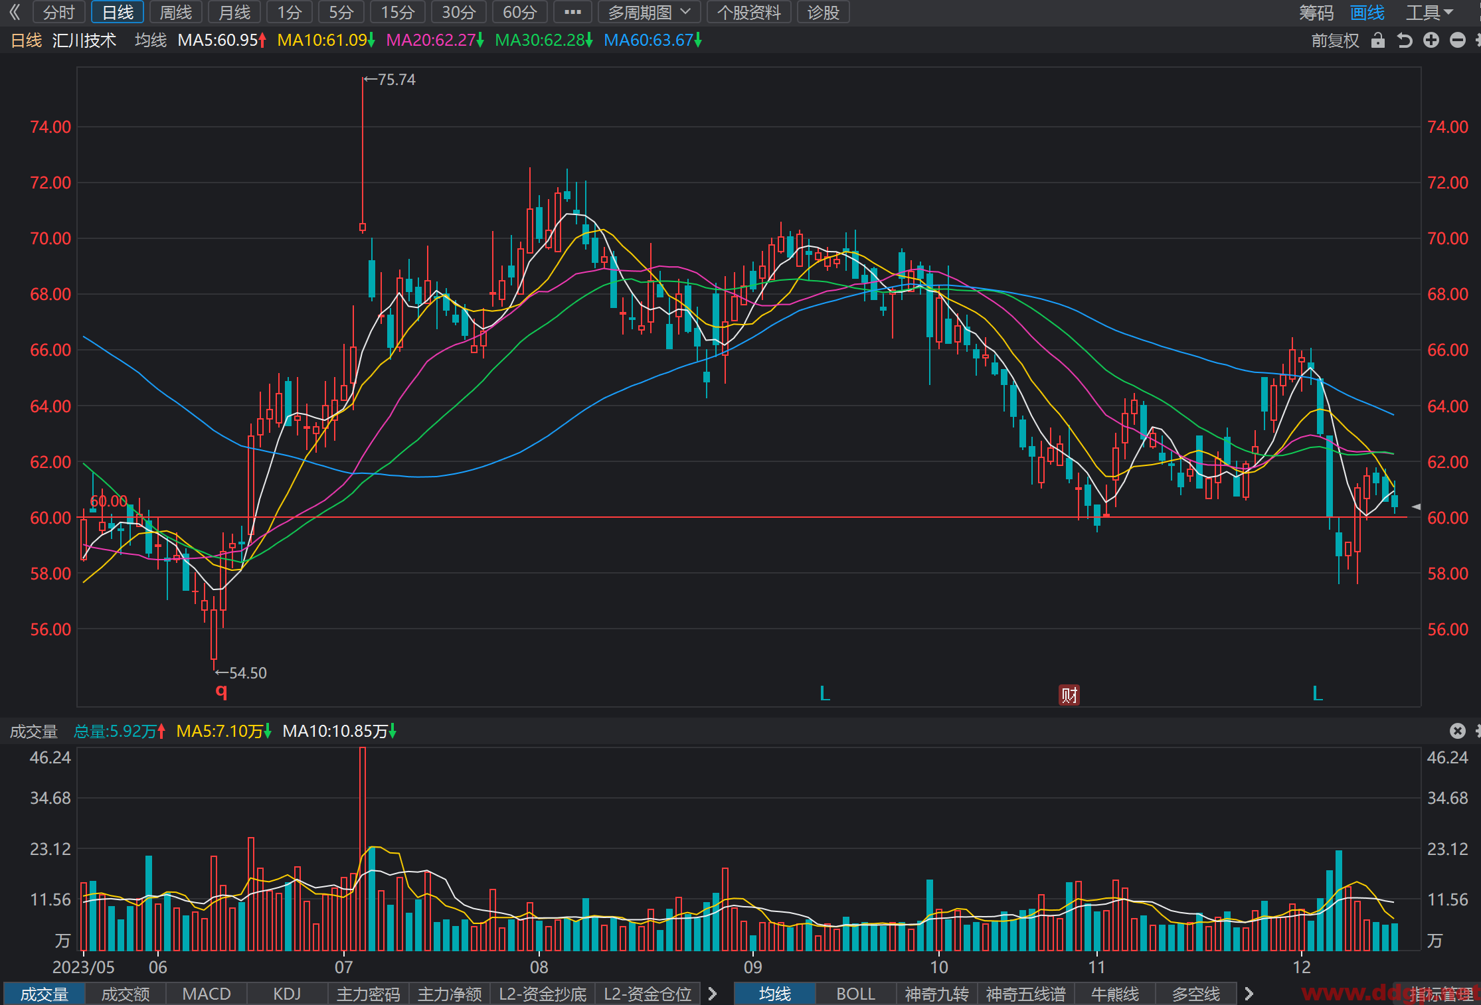1481x1005 pixels.
Task: Click the current price arrow marker
Action: (x=1416, y=506)
